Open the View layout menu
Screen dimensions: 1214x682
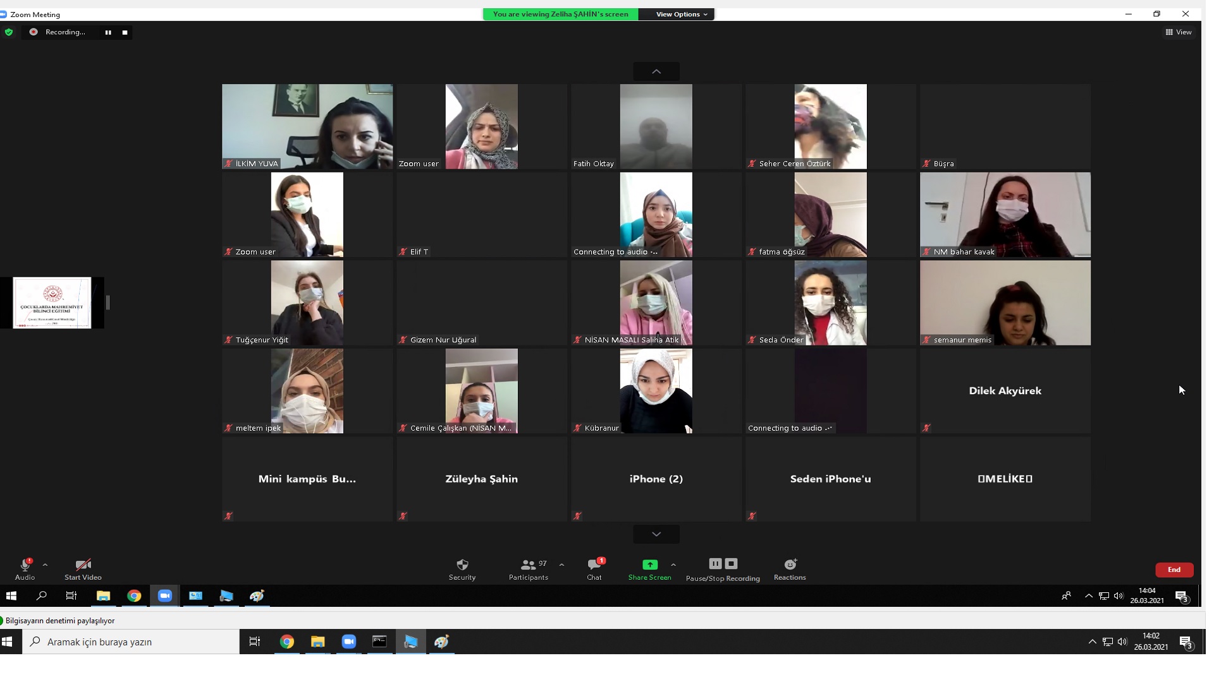click(1179, 32)
